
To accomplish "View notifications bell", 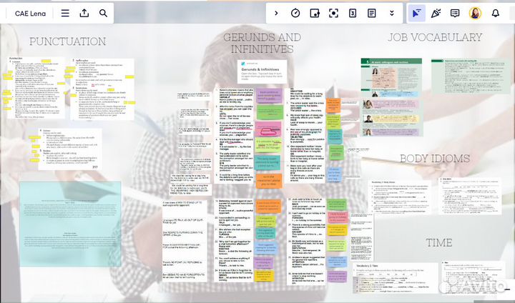I will coord(495,13).
